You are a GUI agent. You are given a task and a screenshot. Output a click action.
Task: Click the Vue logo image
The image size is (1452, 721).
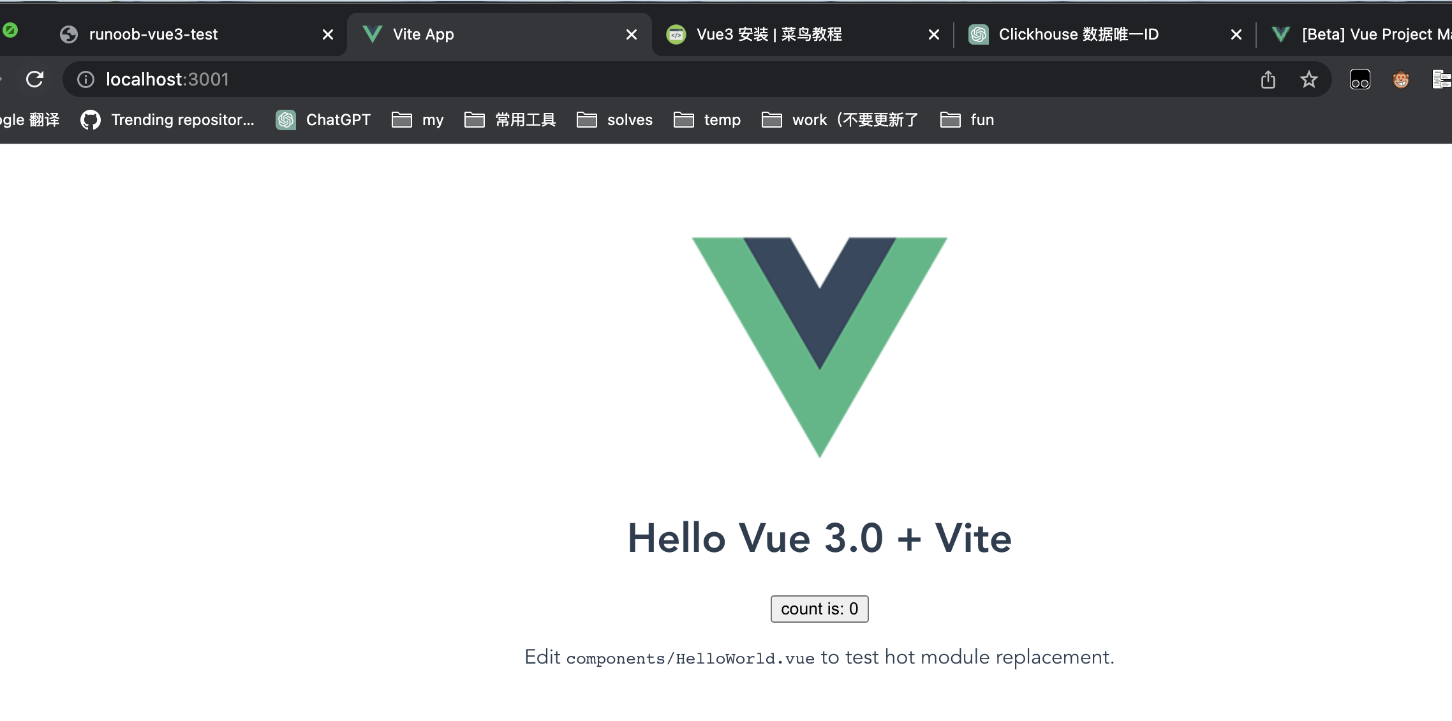pyautogui.click(x=820, y=348)
